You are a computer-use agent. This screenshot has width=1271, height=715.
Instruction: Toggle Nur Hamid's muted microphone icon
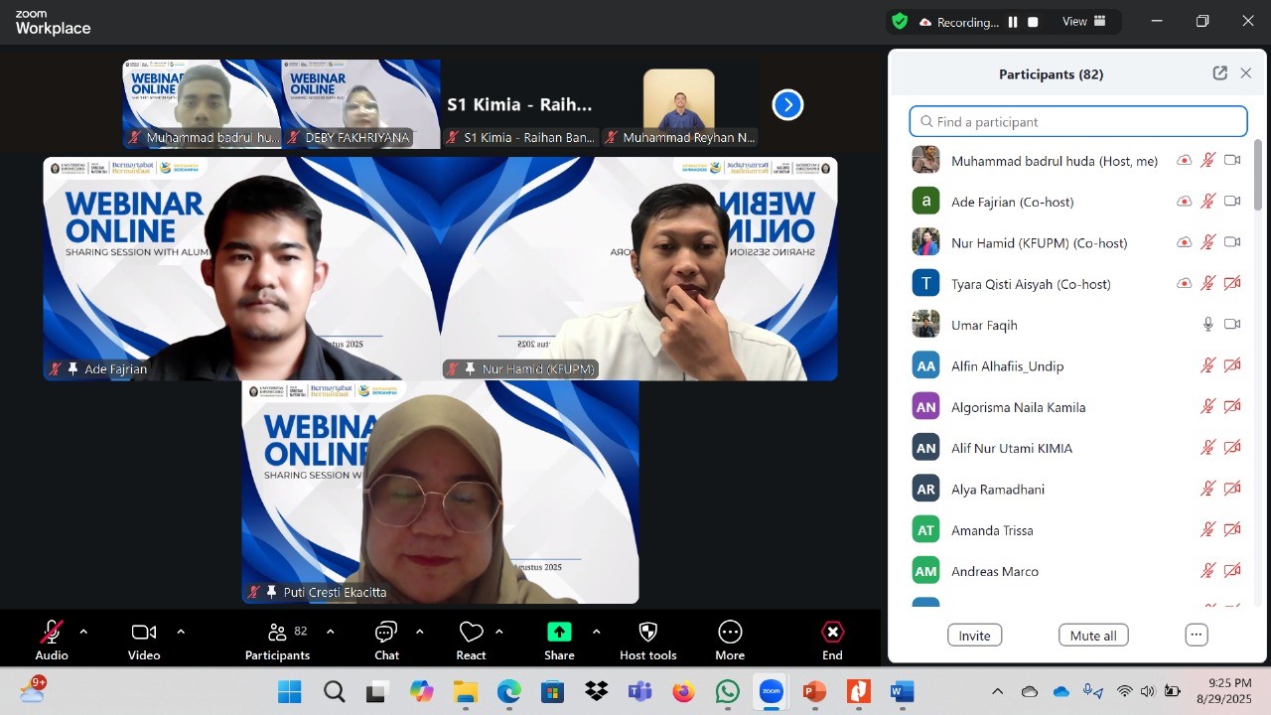tap(1208, 242)
